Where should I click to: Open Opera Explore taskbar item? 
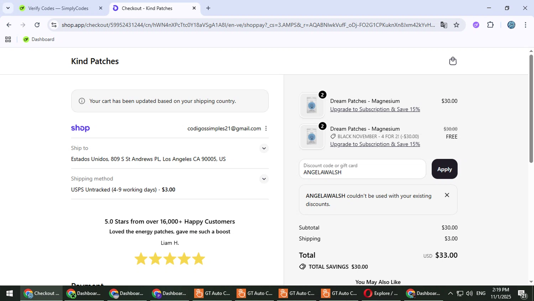pyautogui.click(x=381, y=294)
